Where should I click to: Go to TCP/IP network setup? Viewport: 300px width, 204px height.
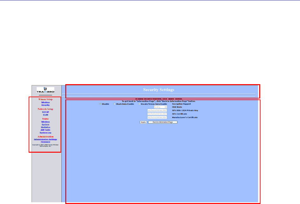[45, 112]
